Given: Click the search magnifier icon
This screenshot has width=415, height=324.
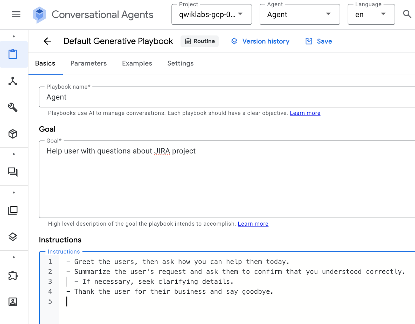Looking at the screenshot, I should 407,14.
